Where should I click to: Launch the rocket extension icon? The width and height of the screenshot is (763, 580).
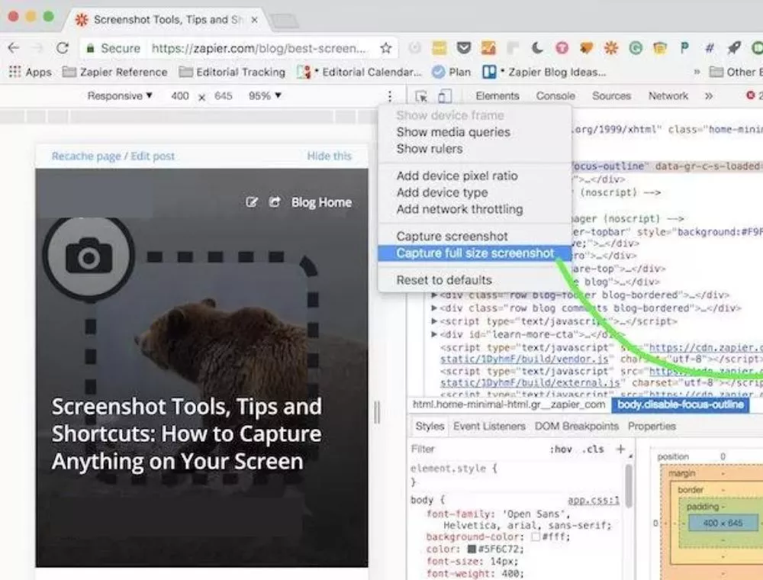[733, 47]
